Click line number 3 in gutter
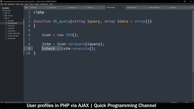 pyautogui.click(x=29, y=21)
